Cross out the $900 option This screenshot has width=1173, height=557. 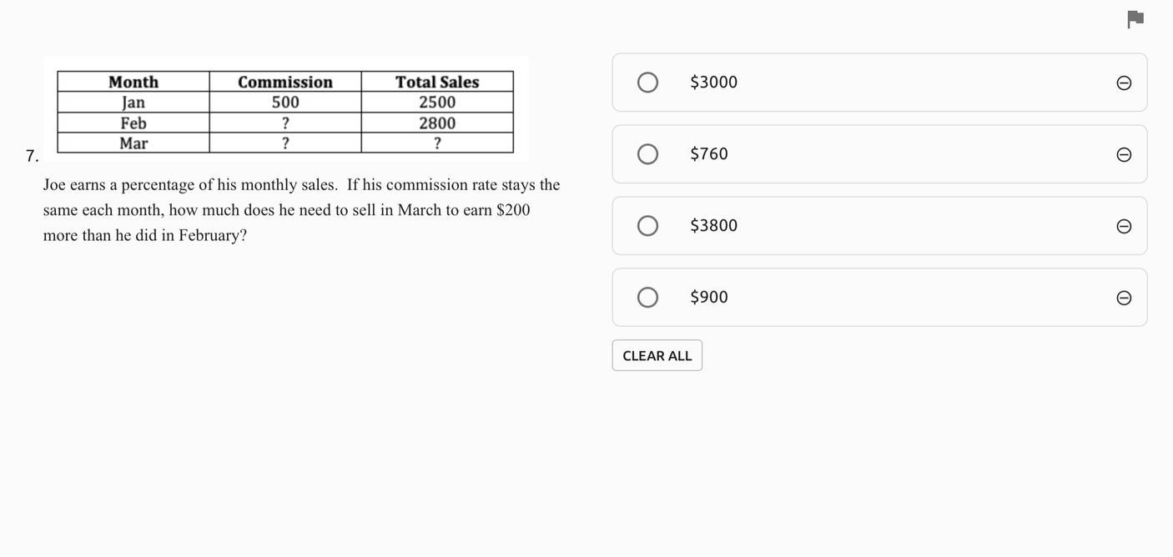(1124, 298)
